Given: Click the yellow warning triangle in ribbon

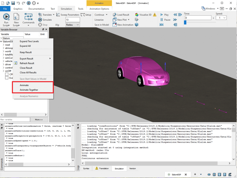Looking at the screenshot, I should pos(155,15).
